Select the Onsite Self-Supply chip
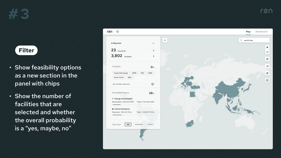281x158 pixels. pos(121,73)
